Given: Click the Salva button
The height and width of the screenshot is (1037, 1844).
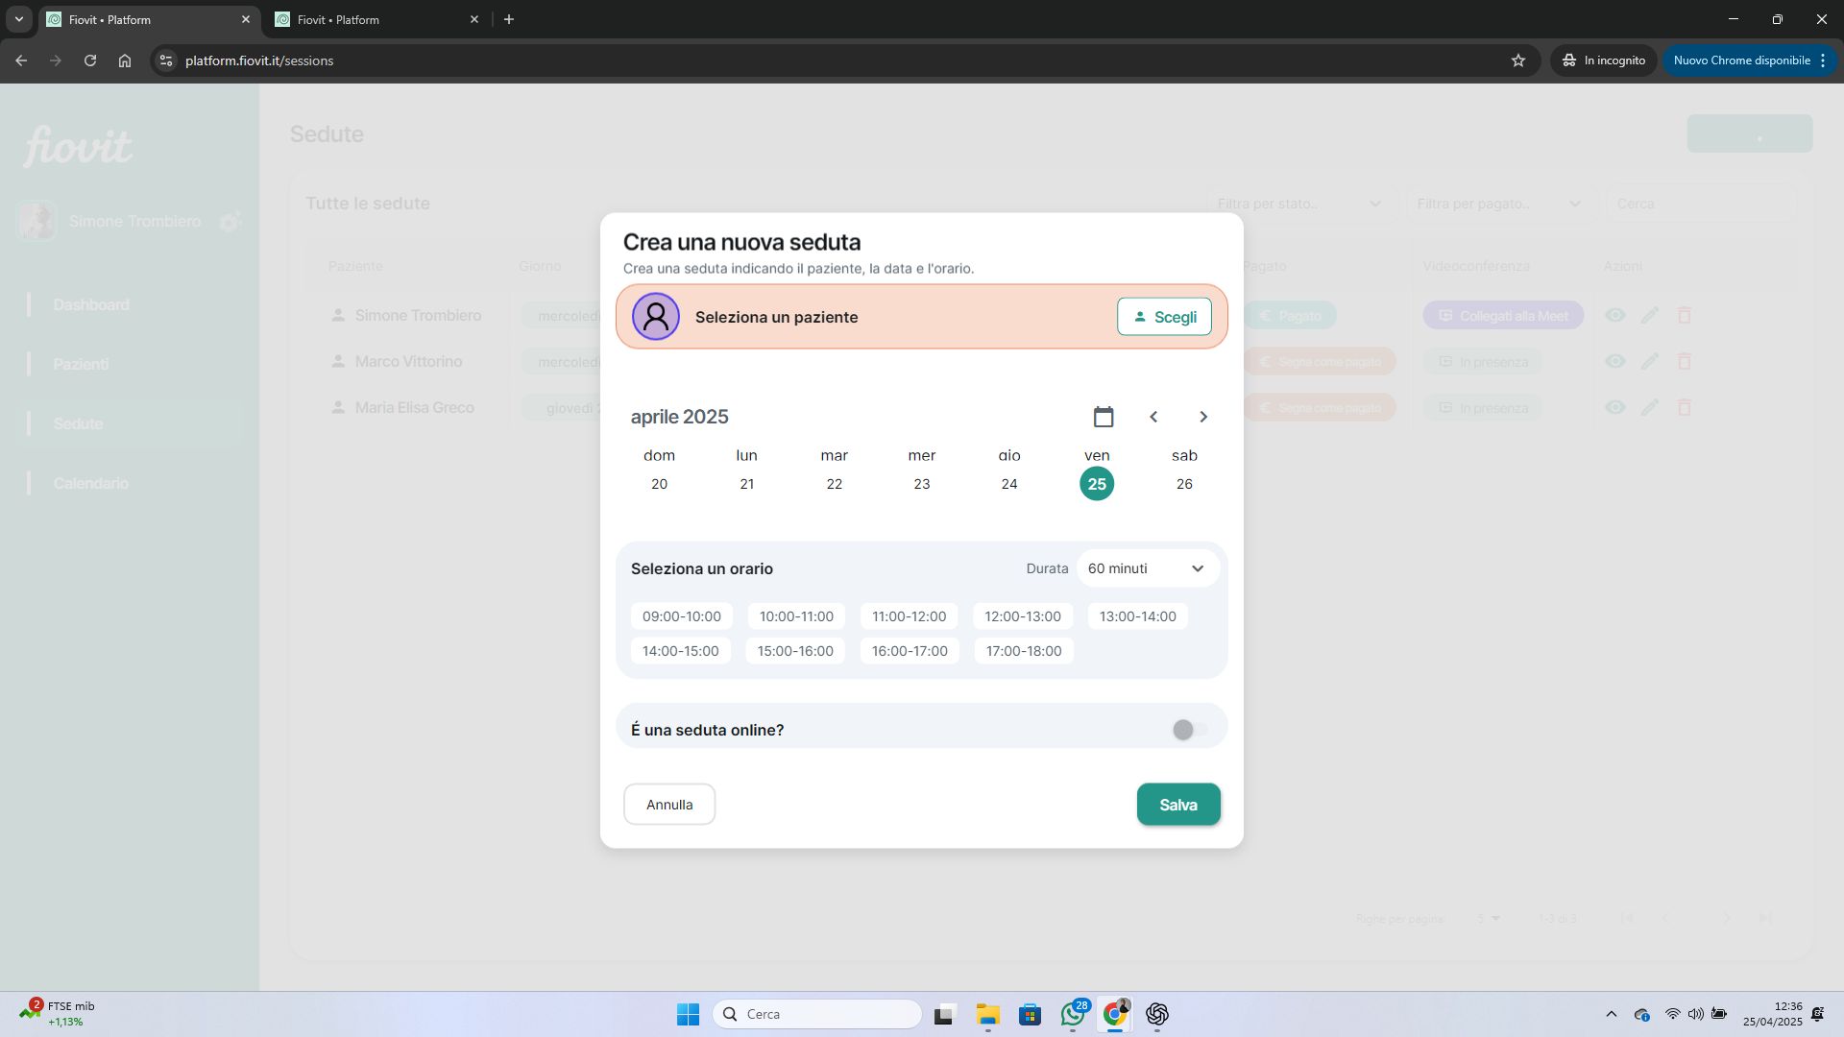Looking at the screenshot, I should 1177,805.
